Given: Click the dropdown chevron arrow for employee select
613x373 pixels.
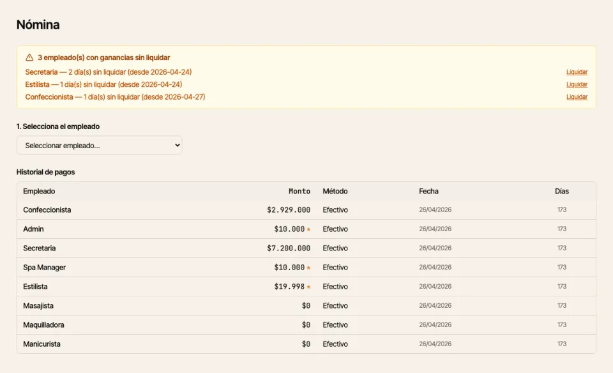Looking at the screenshot, I should coord(177,145).
